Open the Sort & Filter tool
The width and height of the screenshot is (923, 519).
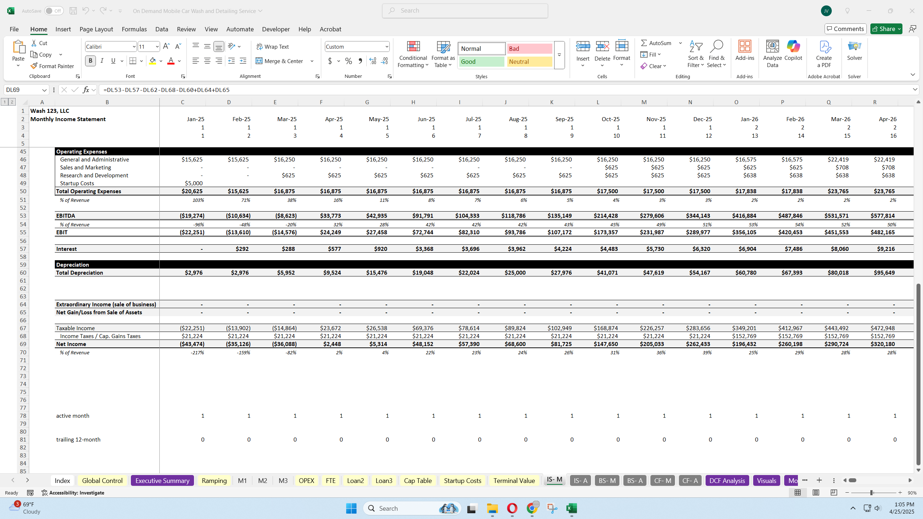point(695,54)
